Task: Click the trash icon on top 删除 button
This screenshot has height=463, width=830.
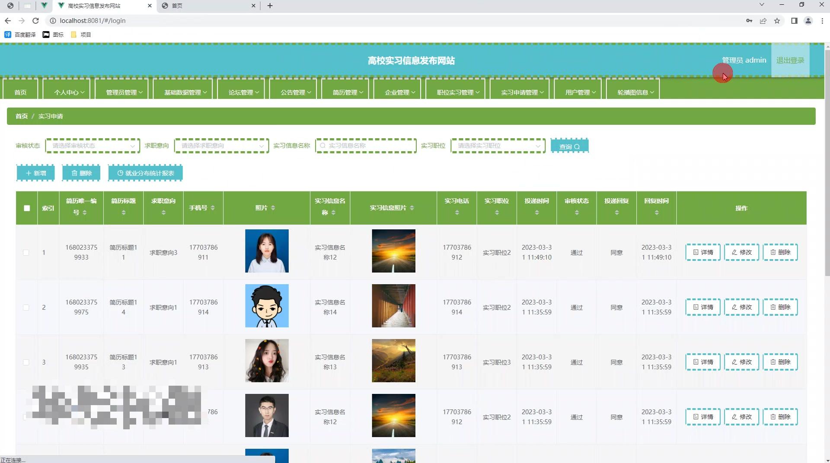Action: coord(74,173)
